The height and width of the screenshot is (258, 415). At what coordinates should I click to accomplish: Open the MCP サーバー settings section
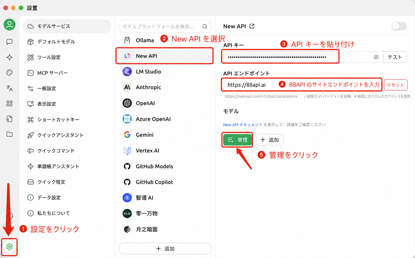coord(67,73)
